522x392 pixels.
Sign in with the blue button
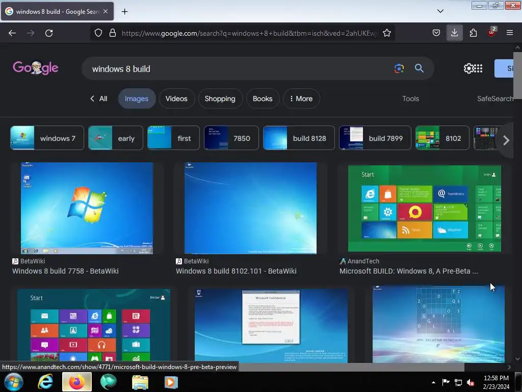[504, 68]
